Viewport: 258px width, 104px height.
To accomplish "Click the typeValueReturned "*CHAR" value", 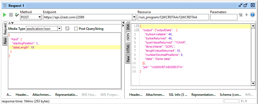I will (180, 43).
